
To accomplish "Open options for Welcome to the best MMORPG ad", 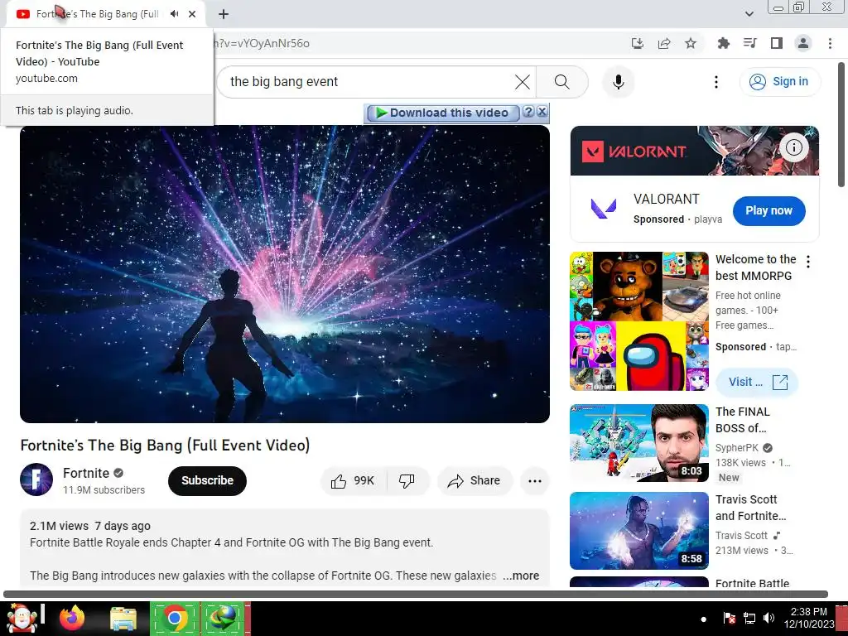I will pos(808,263).
